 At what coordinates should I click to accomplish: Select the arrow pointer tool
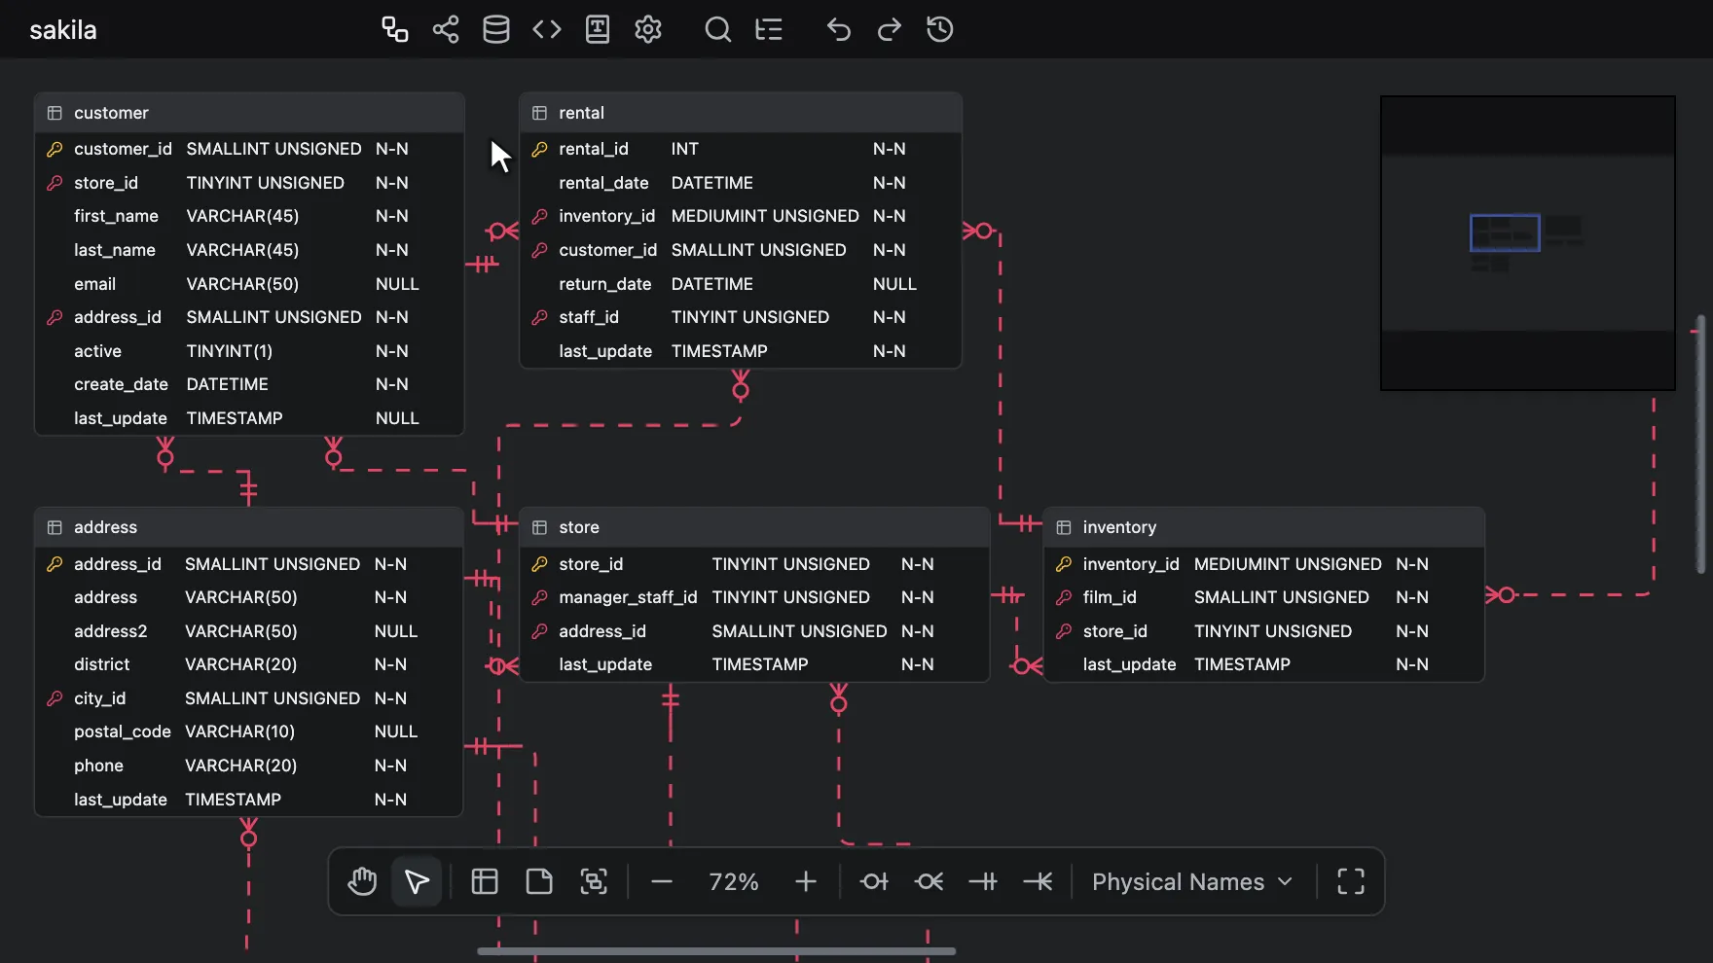[x=417, y=881]
